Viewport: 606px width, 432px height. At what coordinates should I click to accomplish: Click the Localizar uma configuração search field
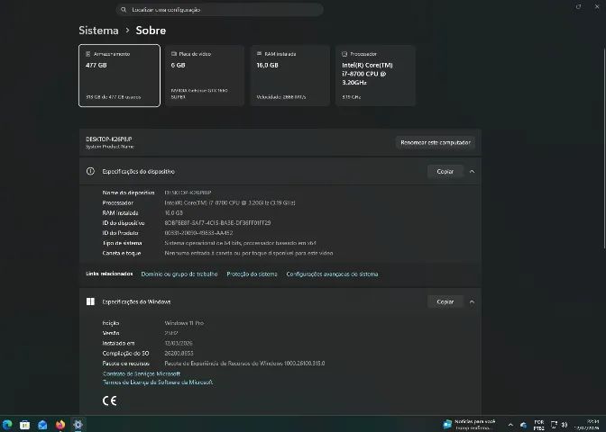tap(219, 10)
